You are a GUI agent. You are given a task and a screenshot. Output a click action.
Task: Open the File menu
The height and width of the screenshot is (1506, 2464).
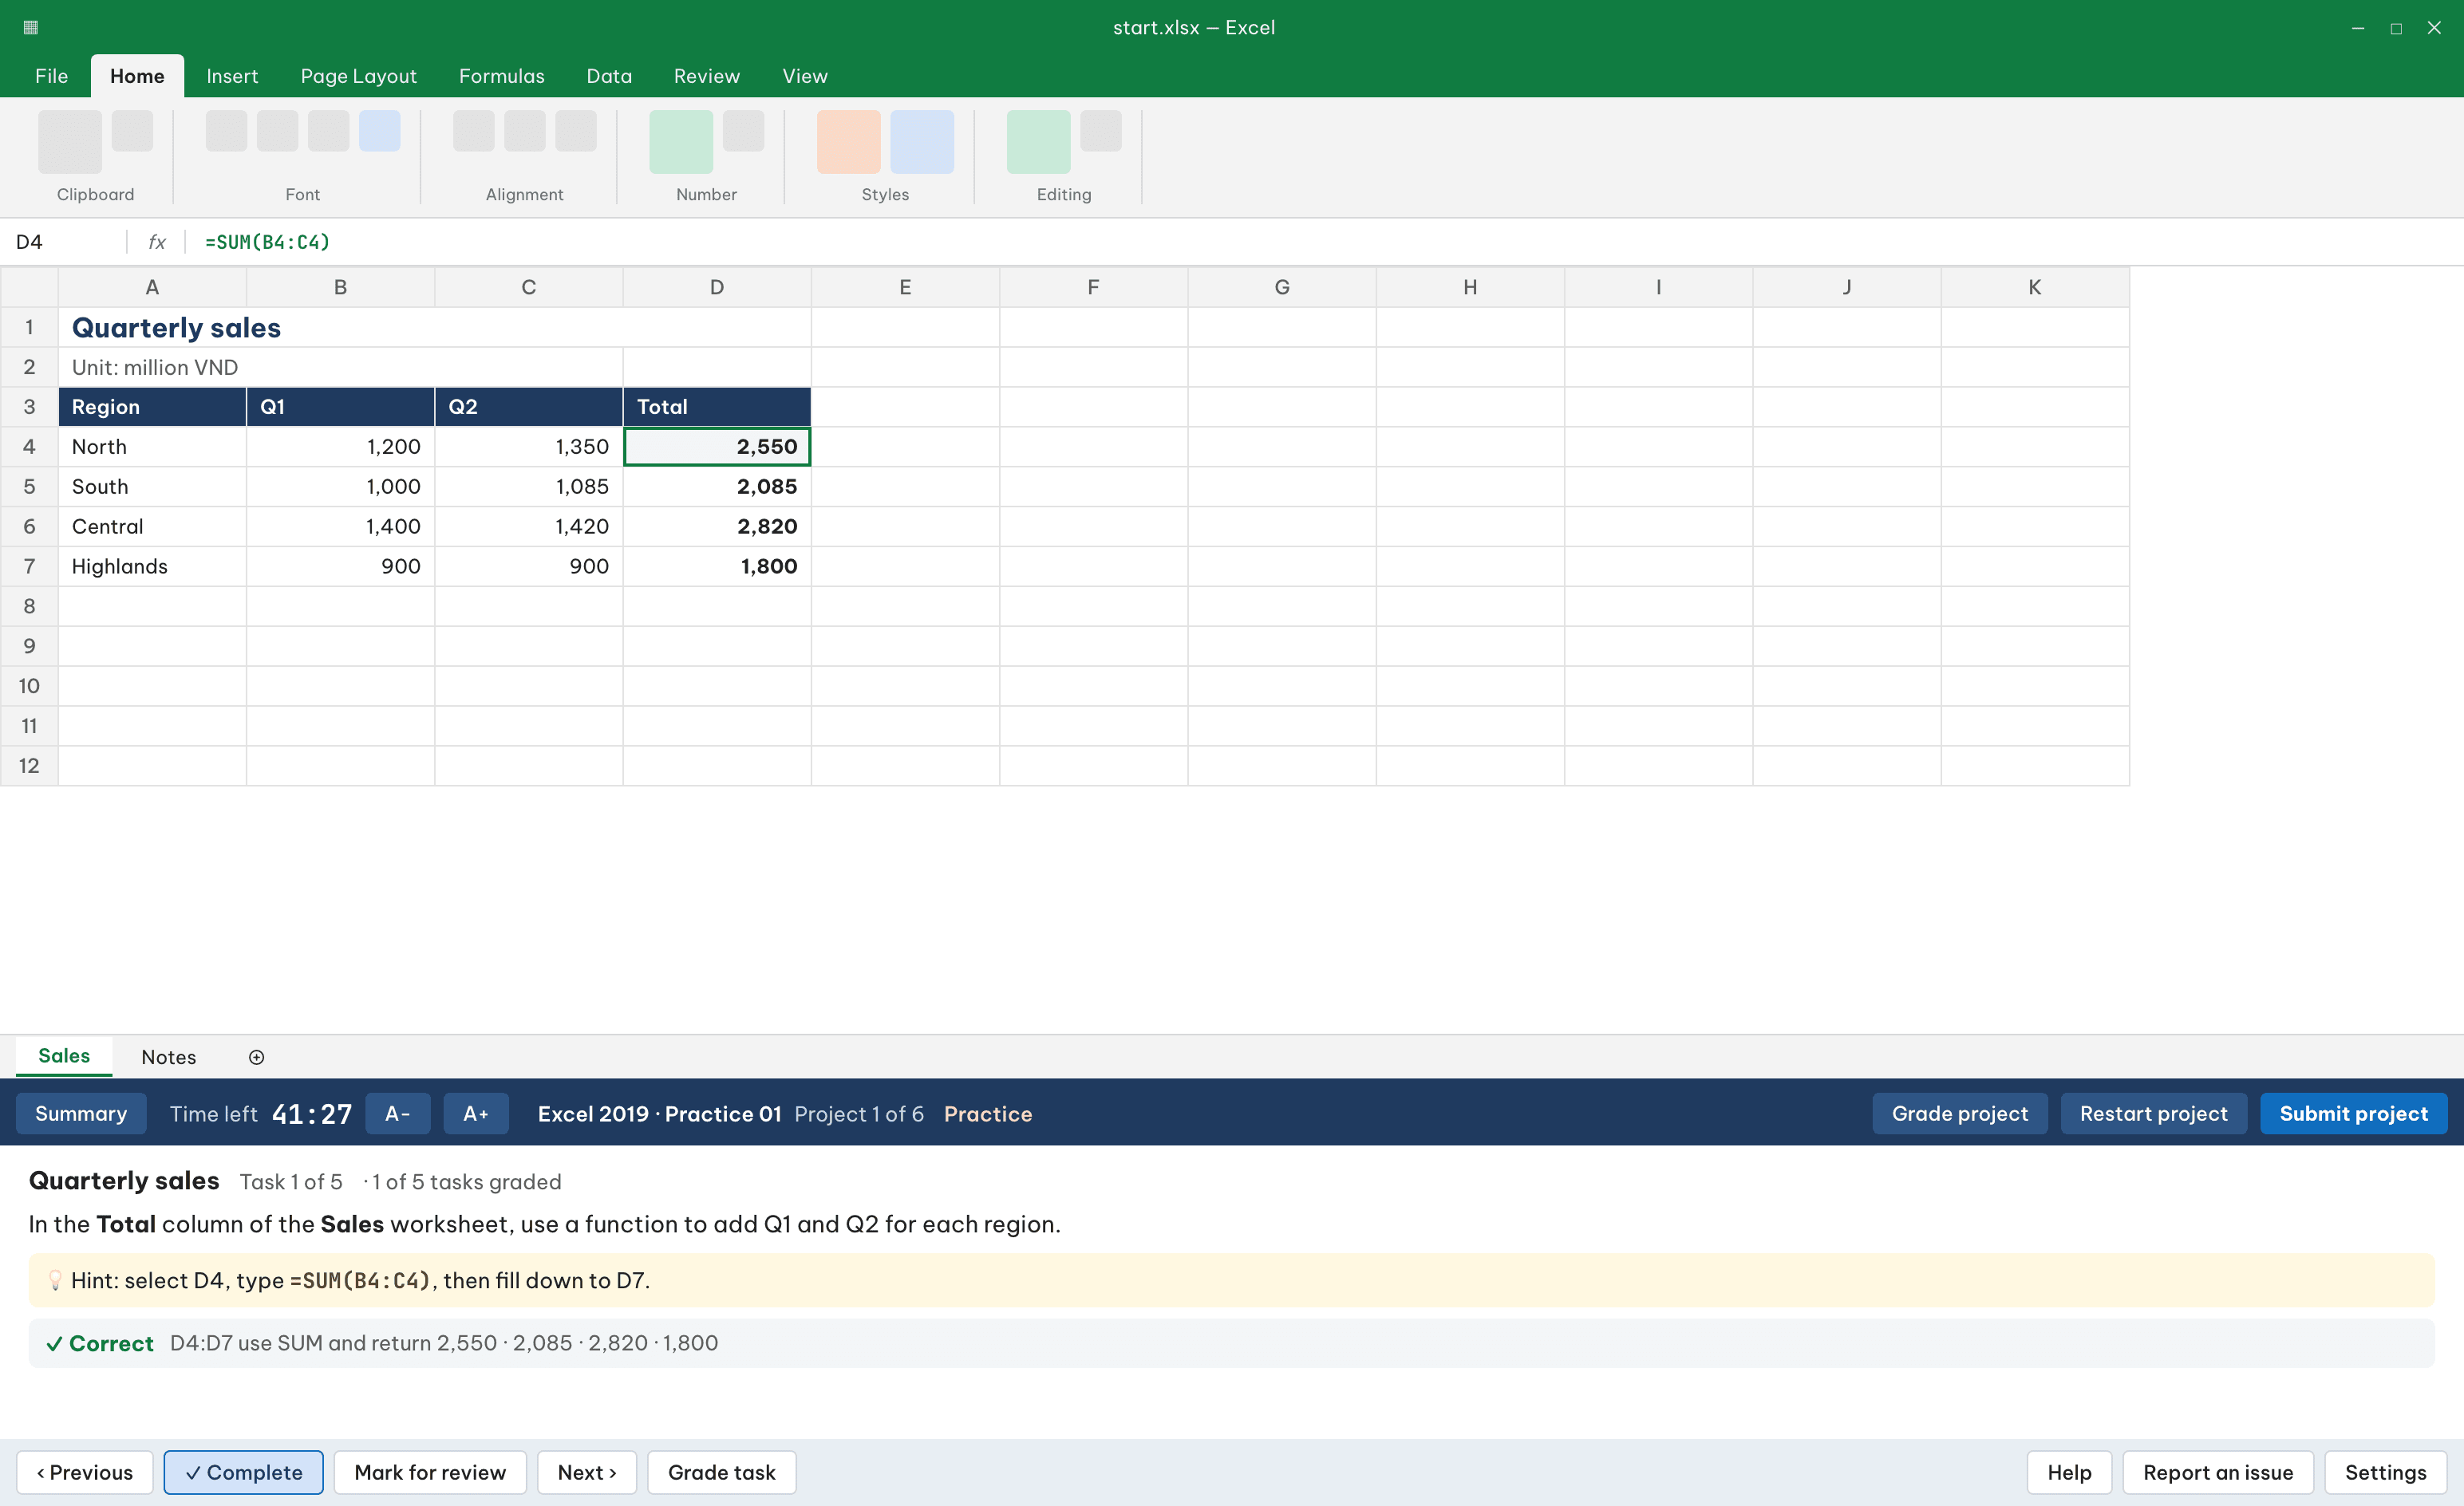52,76
